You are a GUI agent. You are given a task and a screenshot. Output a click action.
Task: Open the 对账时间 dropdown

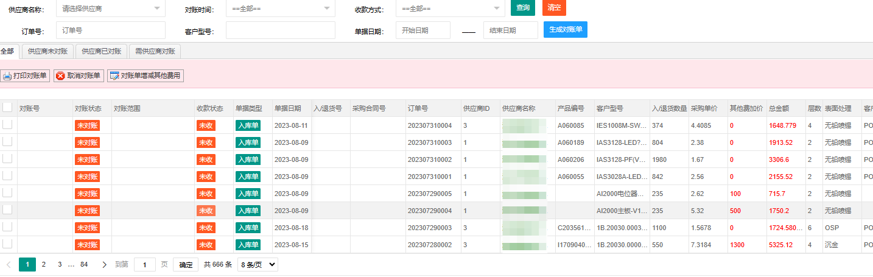(280, 9)
